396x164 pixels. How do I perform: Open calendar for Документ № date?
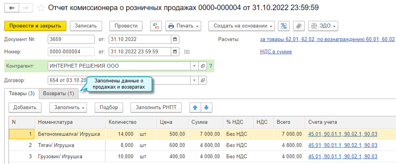[175, 39]
